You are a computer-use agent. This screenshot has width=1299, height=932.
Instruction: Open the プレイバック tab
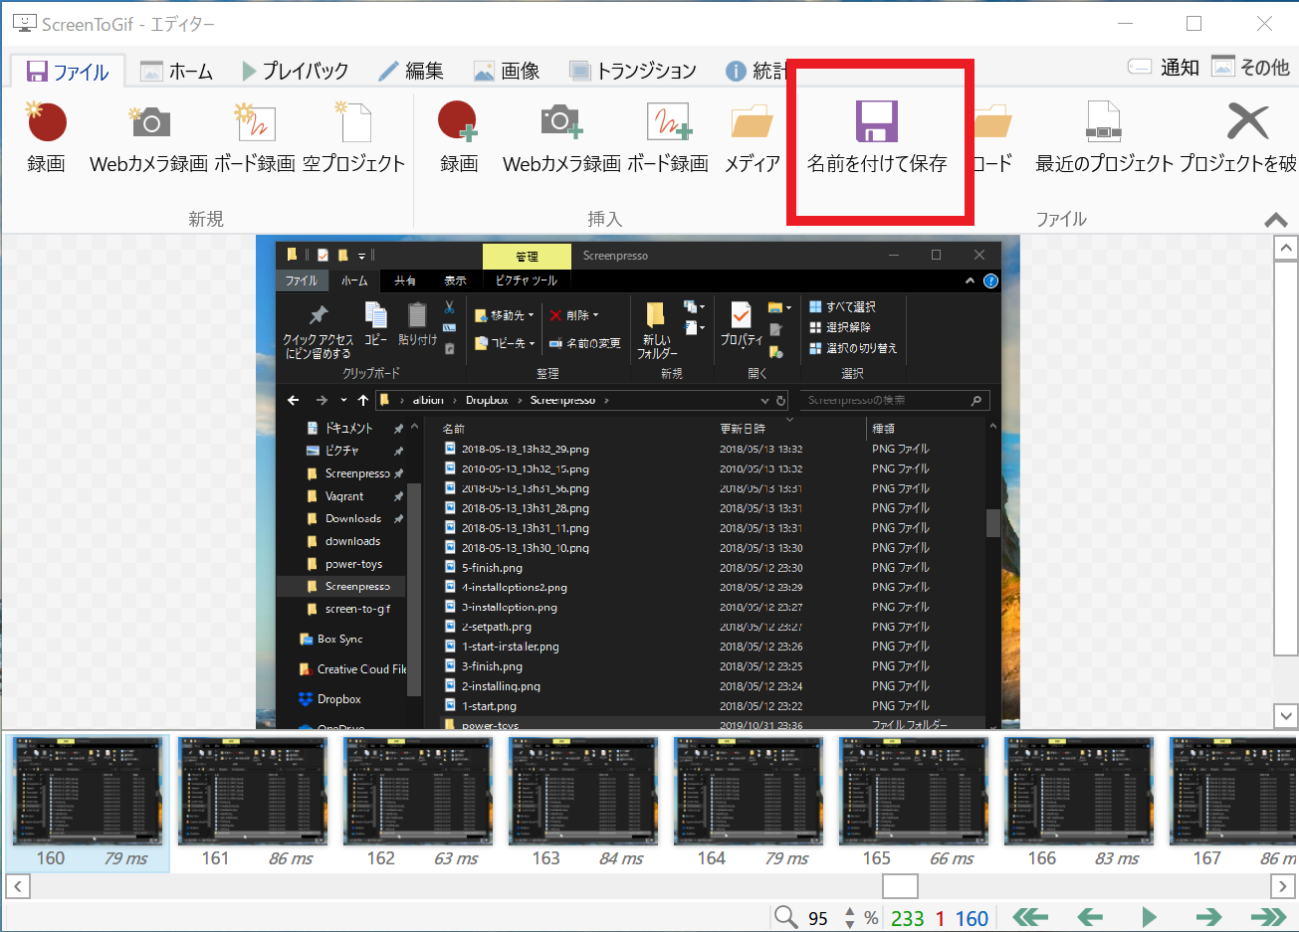tap(299, 70)
